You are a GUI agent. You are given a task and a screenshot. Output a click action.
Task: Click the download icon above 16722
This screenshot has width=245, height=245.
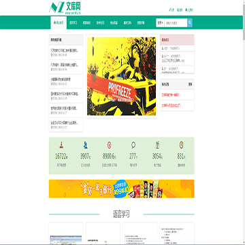[x=61, y=145]
